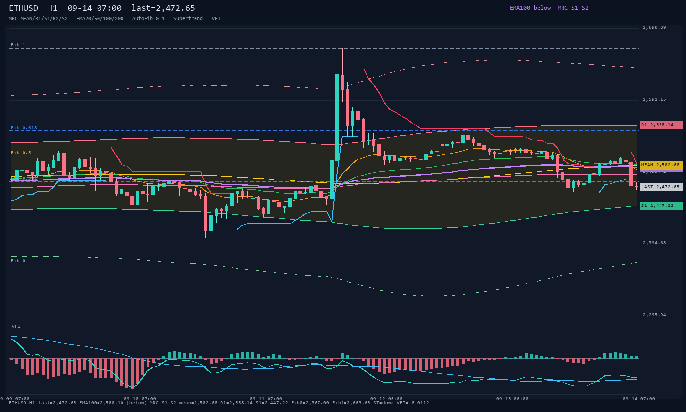Viewport: 686px width, 412px height.
Task: Select the 'Fib 0.5' level label
Action: point(21,153)
